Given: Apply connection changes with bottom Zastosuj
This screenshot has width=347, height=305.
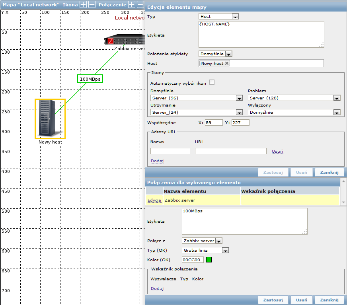Looking at the screenshot, I should pyautogui.click(x=273, y=300).
